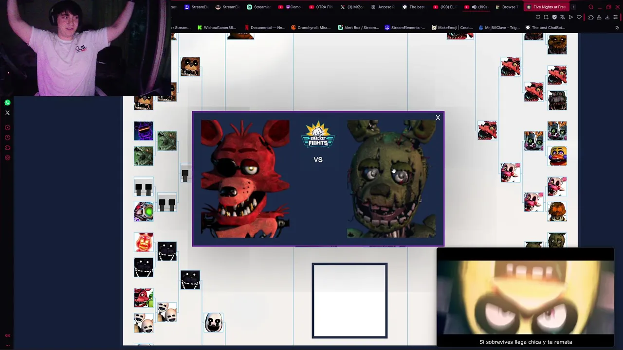Open the extensions cube icon in the sidebar
This screenshot has width=623, height=350.
coord(7,148)
